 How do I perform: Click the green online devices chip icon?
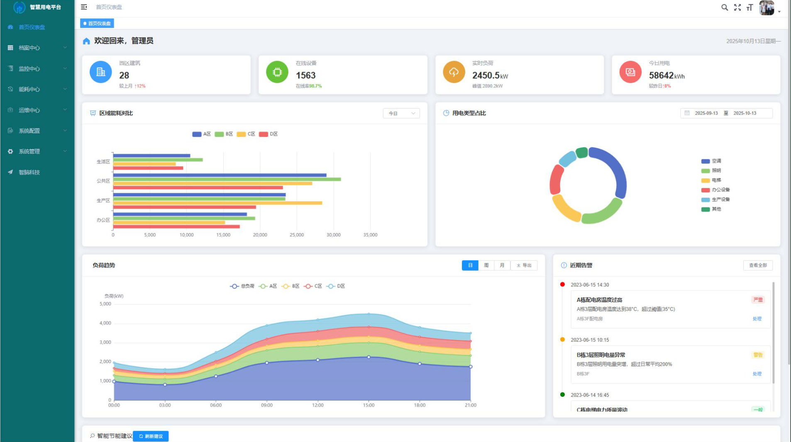click(x=277, y=72)
